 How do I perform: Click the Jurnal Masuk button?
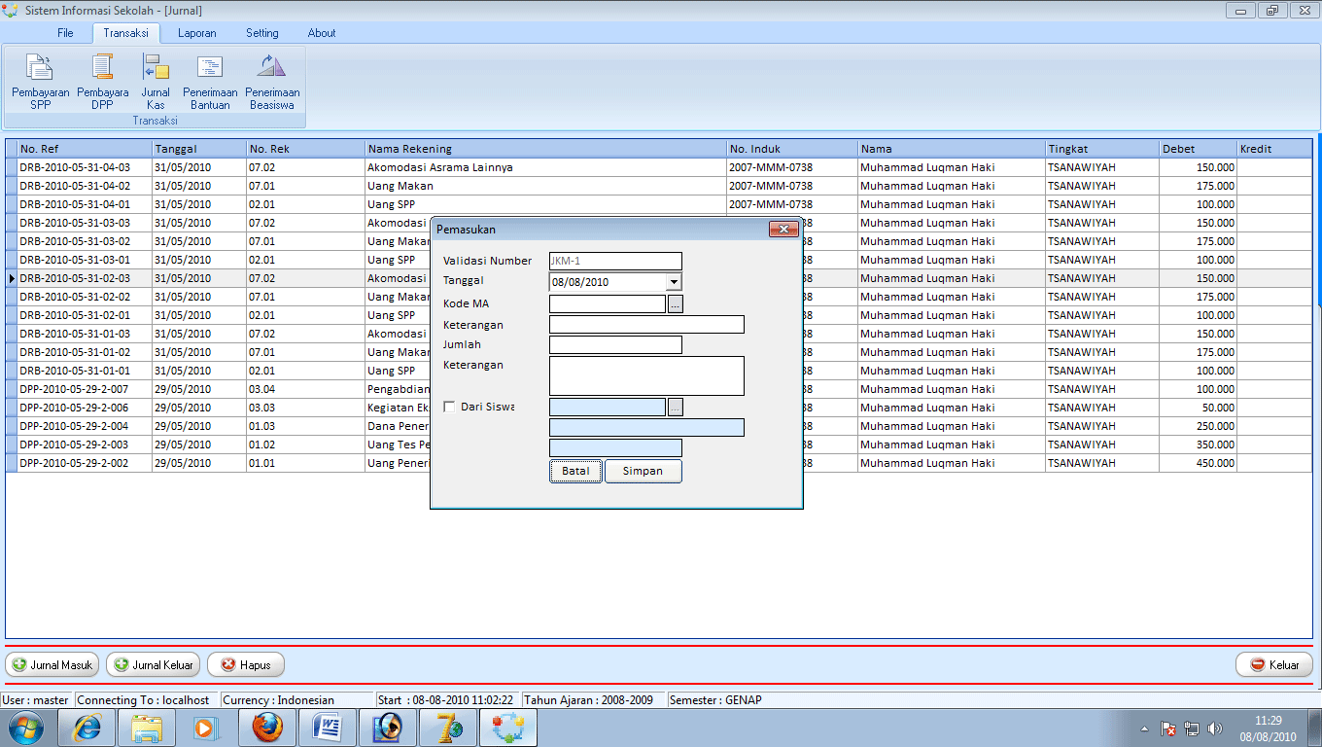(x=52, y=665)
